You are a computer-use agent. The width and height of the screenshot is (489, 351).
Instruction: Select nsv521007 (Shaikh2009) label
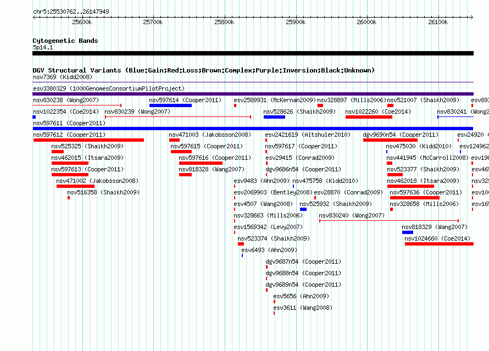pyautogui.click(x=423, y=100)
